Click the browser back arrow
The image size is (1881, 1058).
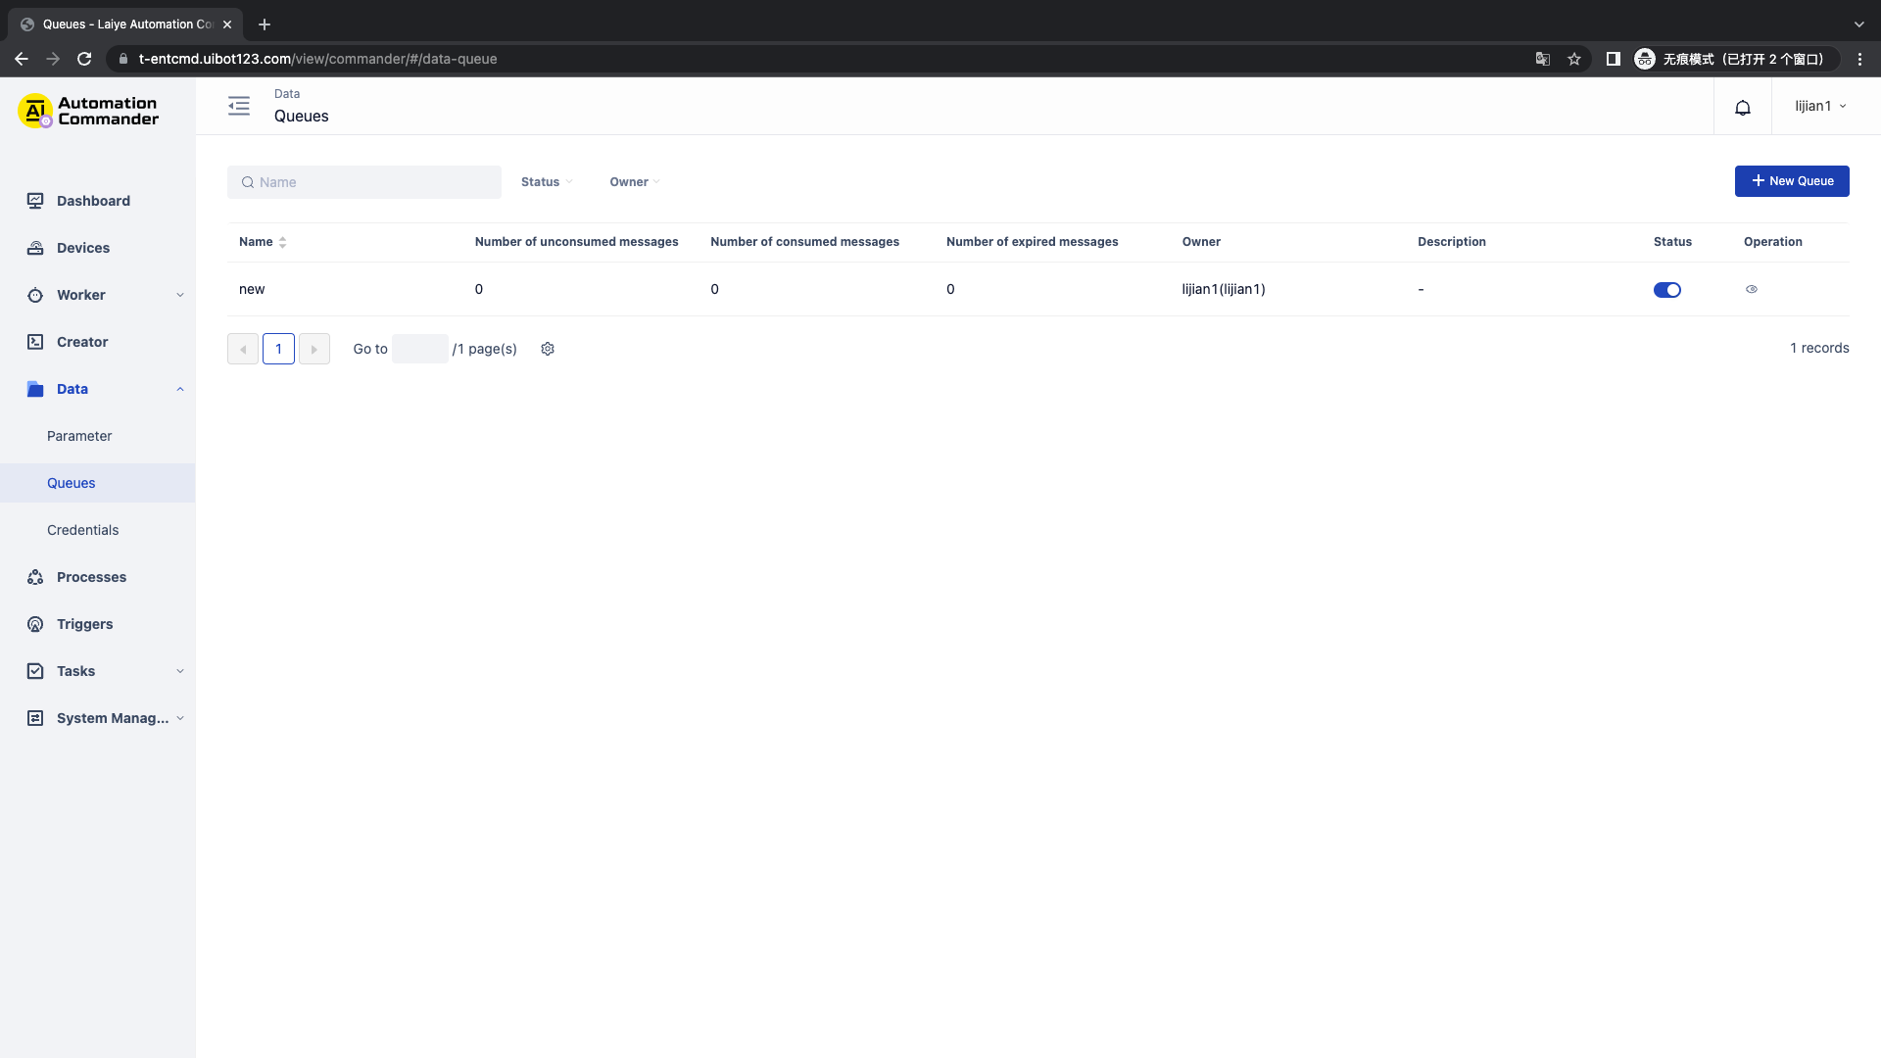pyautogui.click(x=22, y=59)
